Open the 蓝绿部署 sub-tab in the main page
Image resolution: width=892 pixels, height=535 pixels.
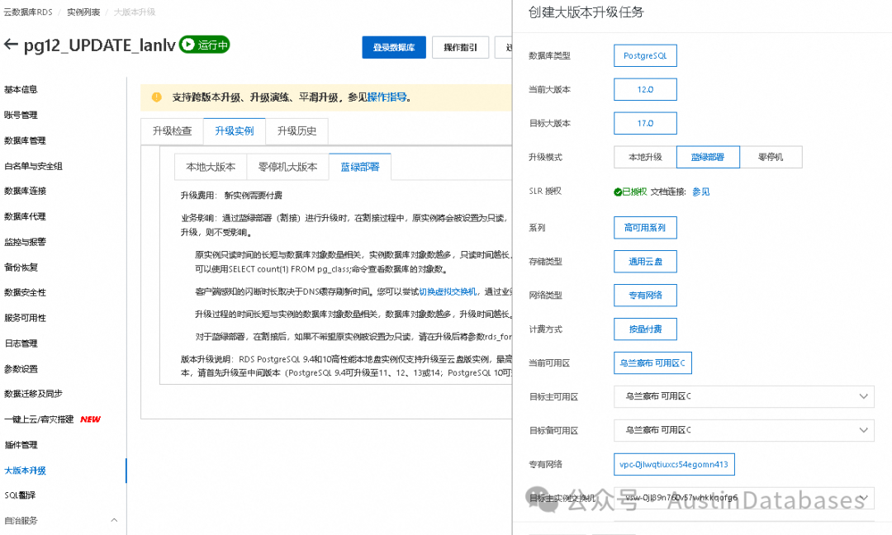(x=360, y=167)
